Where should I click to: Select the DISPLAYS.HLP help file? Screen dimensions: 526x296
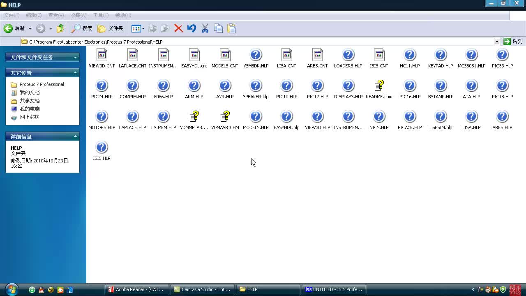click(x=348, y=86)
